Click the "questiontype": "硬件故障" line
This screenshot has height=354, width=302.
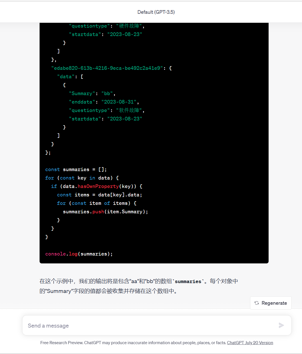107,26
